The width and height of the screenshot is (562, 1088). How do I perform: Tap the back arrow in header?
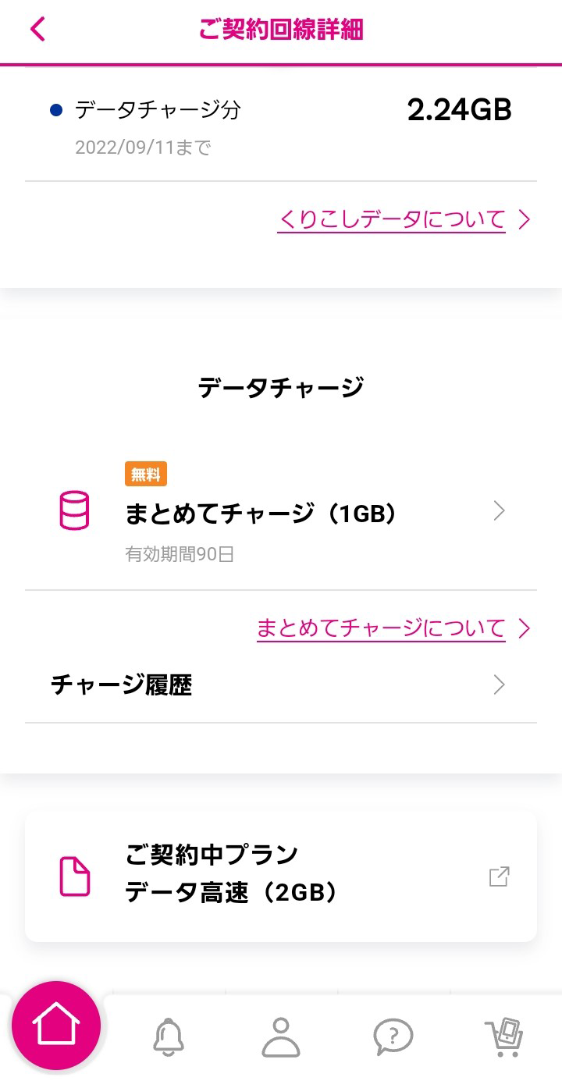(x=37, y=29)
